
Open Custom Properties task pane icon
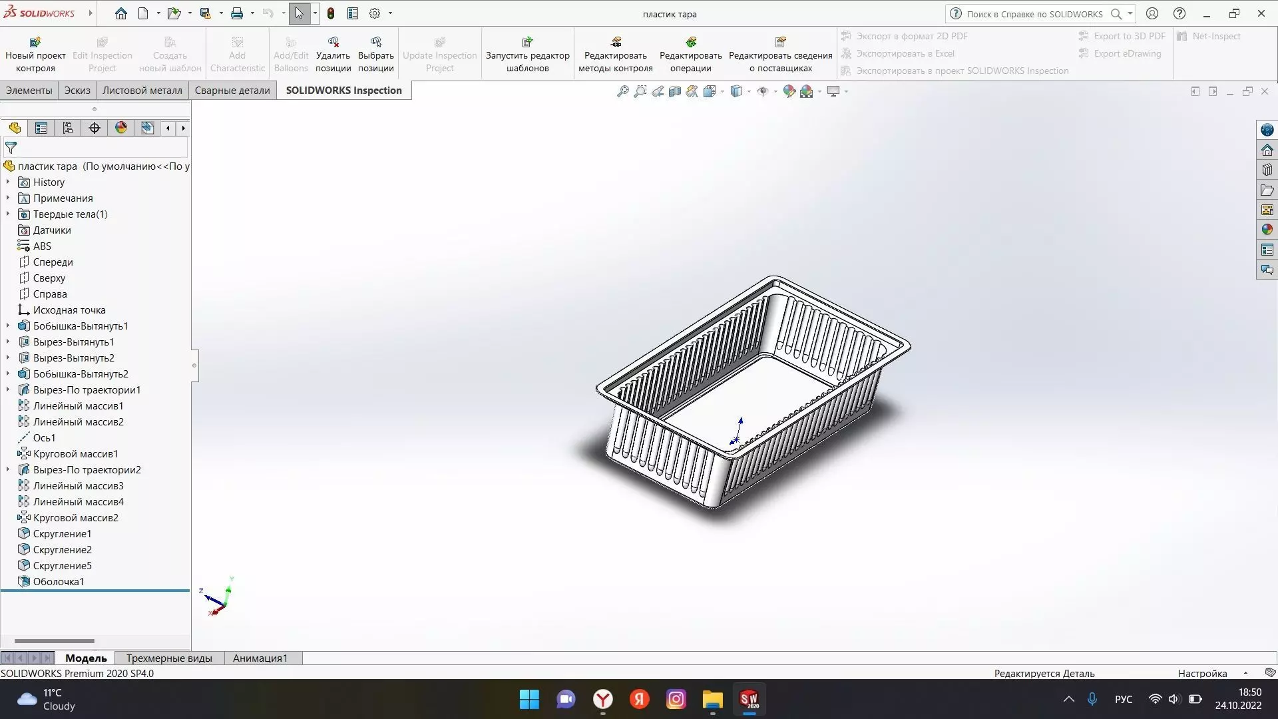[x=1267, y=250]
